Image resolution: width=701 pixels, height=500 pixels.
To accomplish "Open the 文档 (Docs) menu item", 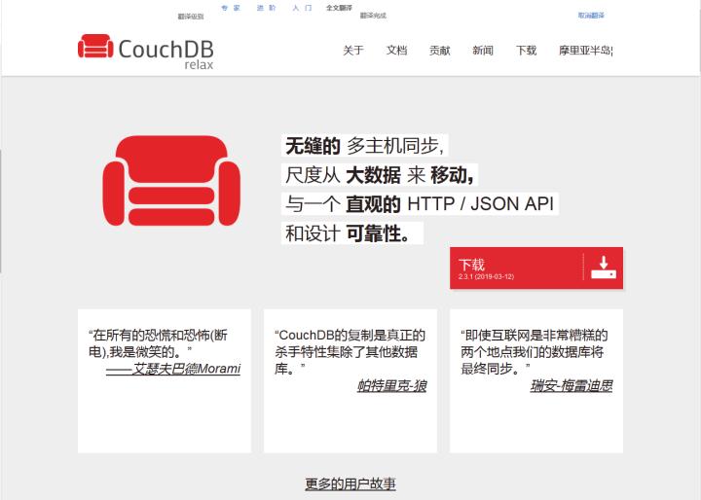I will click(x=396, y=51).
